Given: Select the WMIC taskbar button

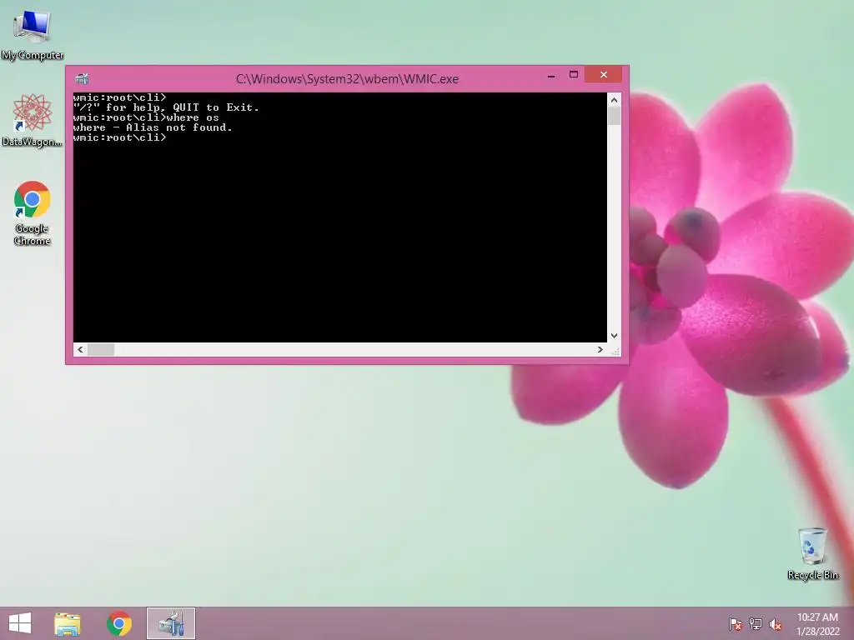Looking at the screenshot, I should coord(170,623).
